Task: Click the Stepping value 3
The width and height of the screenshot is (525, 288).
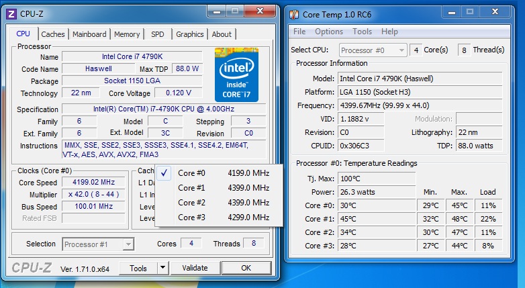Action: click(248, 121)
